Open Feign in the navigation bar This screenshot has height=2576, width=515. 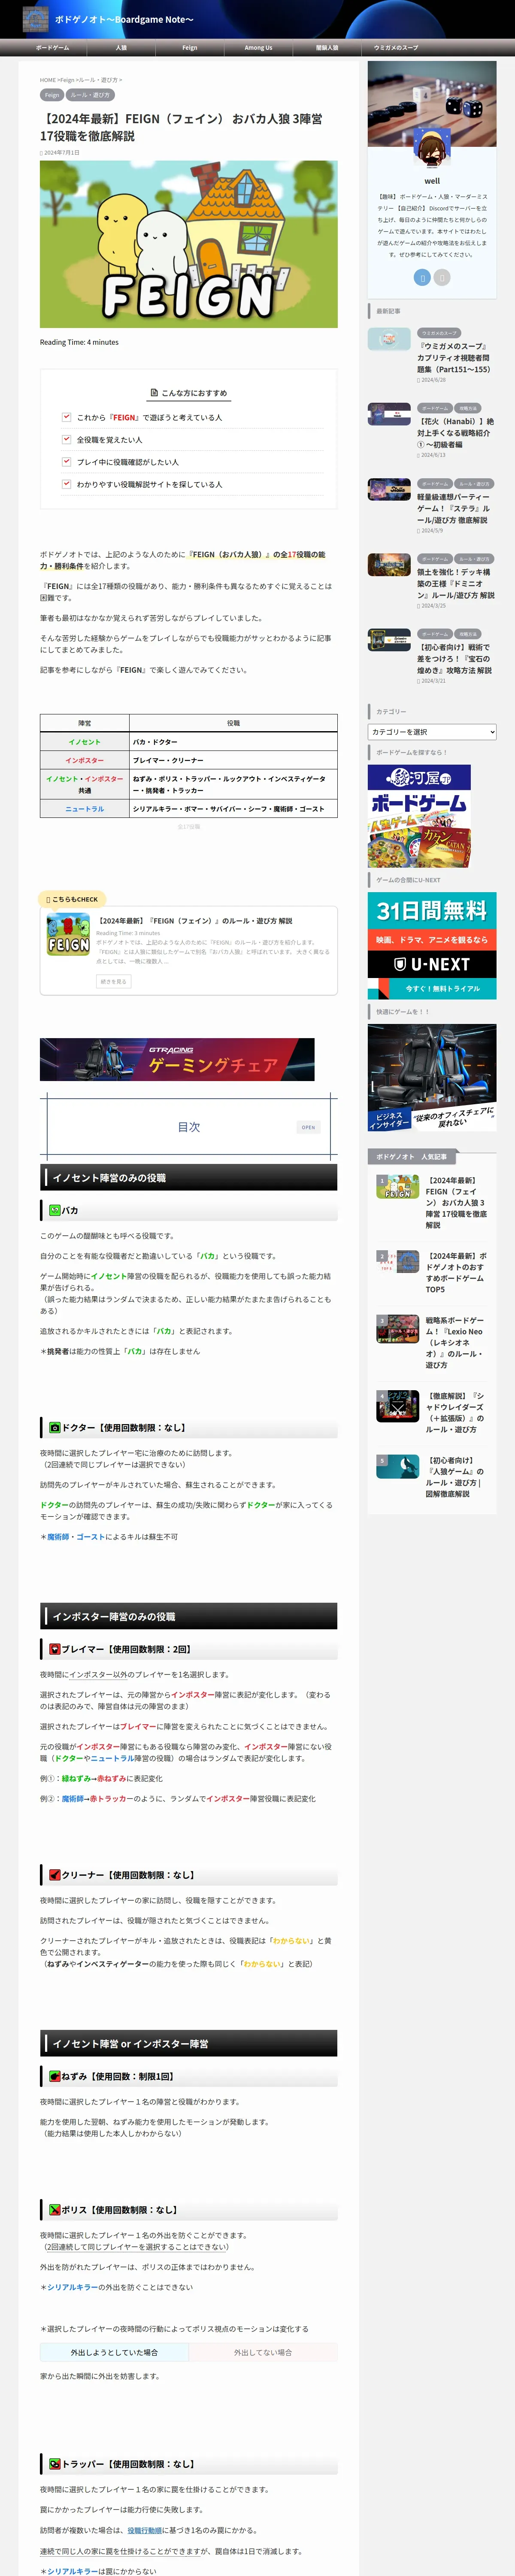[190, 48]
